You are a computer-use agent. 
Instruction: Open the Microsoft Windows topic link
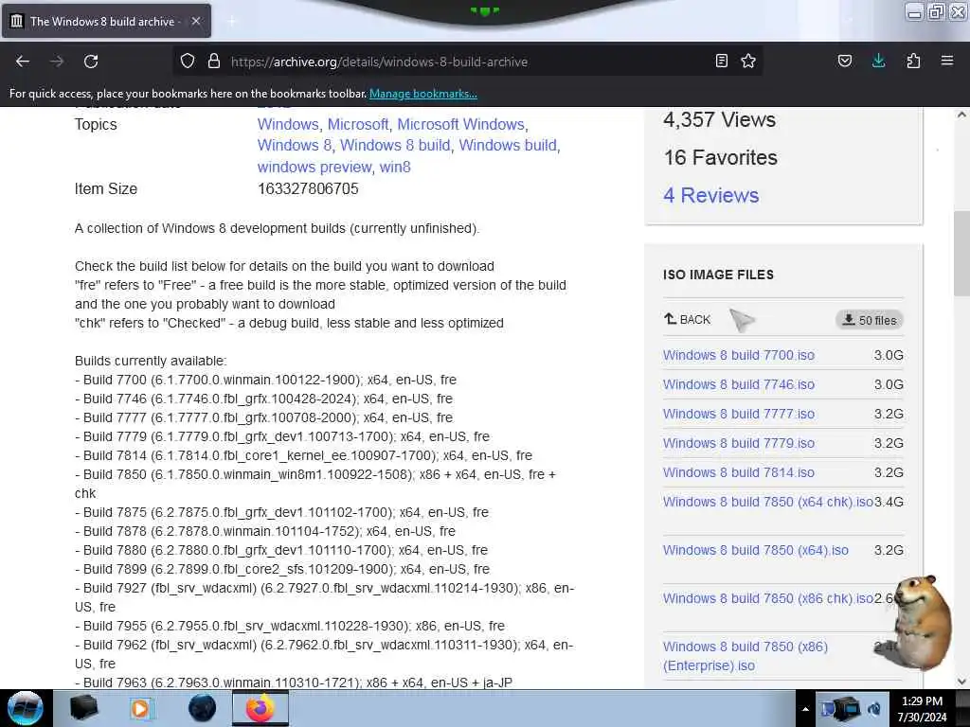click(x=460, y=124)
